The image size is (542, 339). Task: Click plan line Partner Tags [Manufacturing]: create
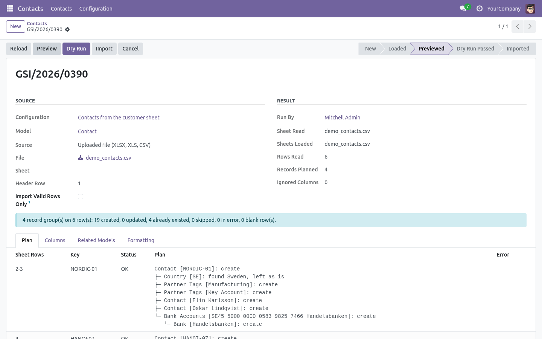[216, 285]
